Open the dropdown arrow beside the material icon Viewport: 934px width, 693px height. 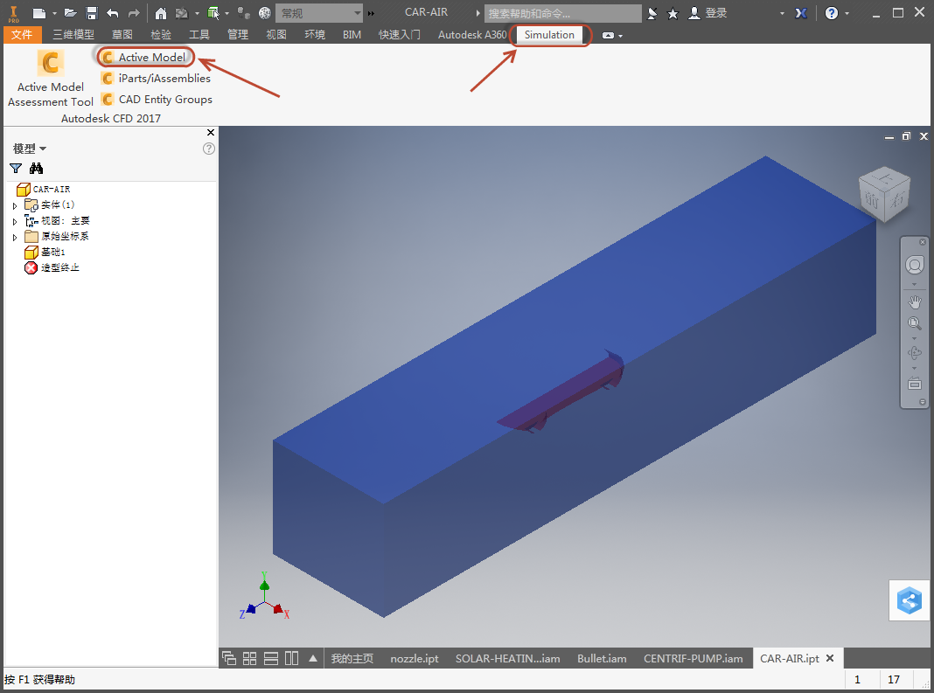click(197, 13)
